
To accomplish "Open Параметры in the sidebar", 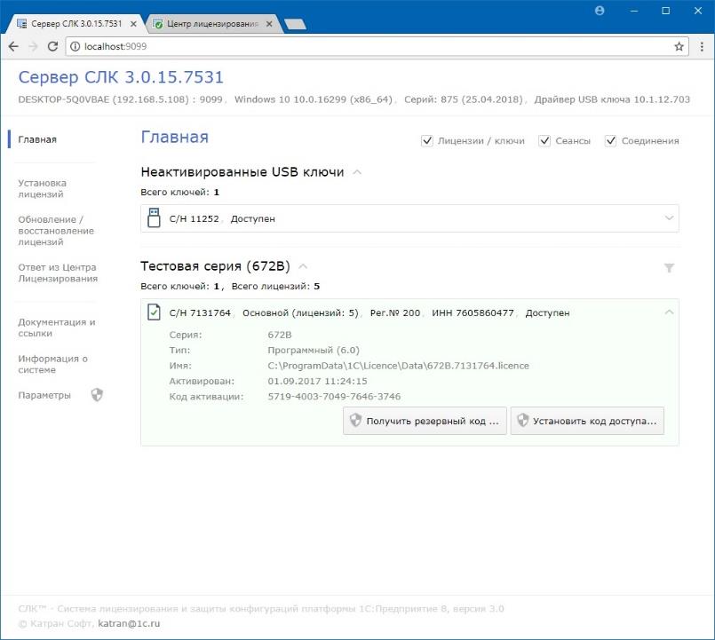I will tap(44, 395).
